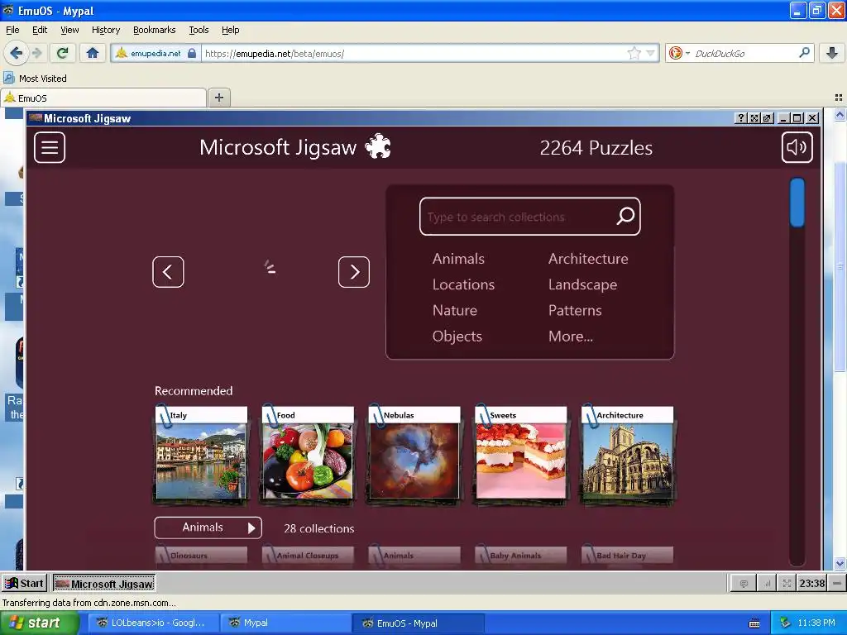Click the Most Visited bookmarks icon
This screenshot has width=847, height=635.
(8, 79)
